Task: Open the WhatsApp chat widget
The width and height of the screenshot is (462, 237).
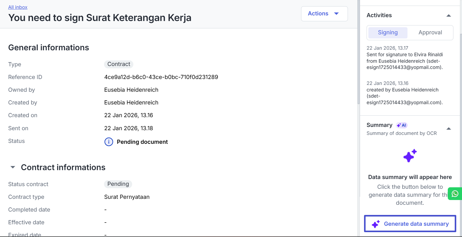Action: tap(455, 194)
